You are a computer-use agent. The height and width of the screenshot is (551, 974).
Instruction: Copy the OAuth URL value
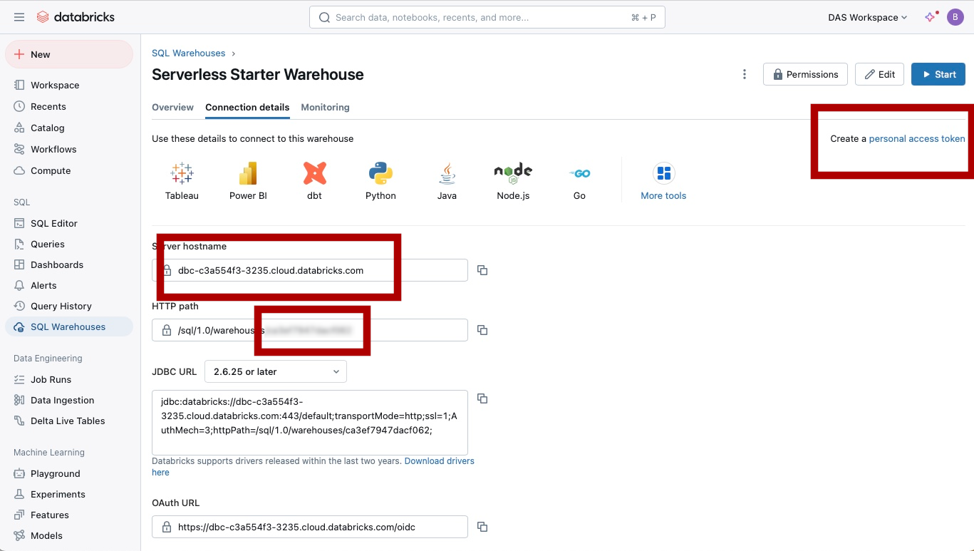(x=482, y=527)
